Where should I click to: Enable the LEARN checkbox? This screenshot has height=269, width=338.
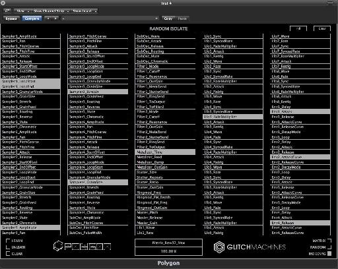[8, 241]
